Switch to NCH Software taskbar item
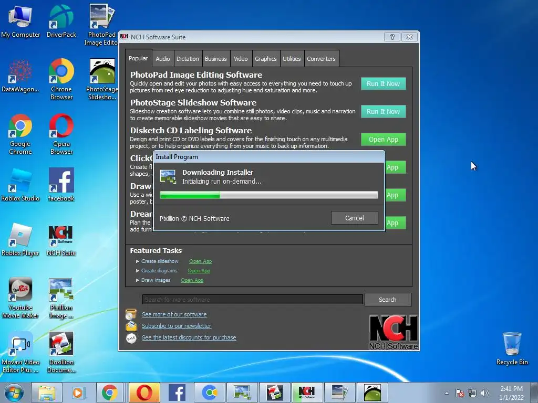 coord(307,393)
